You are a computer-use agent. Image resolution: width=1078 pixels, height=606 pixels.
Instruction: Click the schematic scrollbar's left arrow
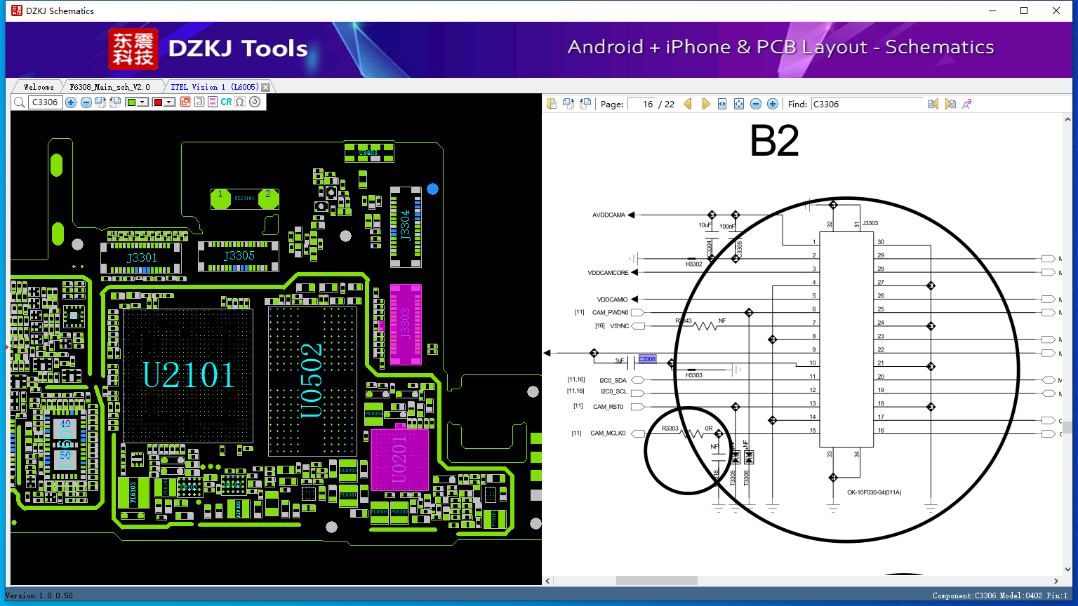coord(548,581)
